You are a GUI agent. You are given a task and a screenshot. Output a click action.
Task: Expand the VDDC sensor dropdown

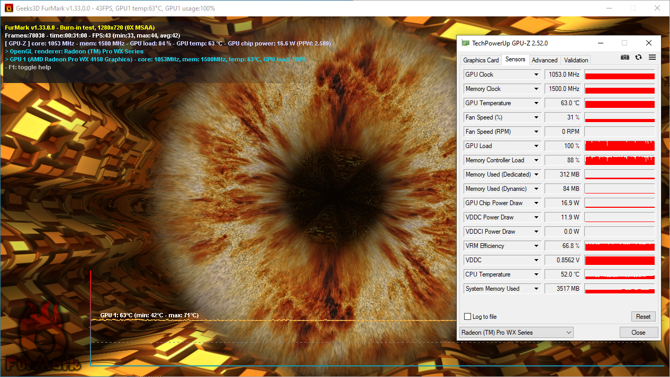(x=536, y=260)
